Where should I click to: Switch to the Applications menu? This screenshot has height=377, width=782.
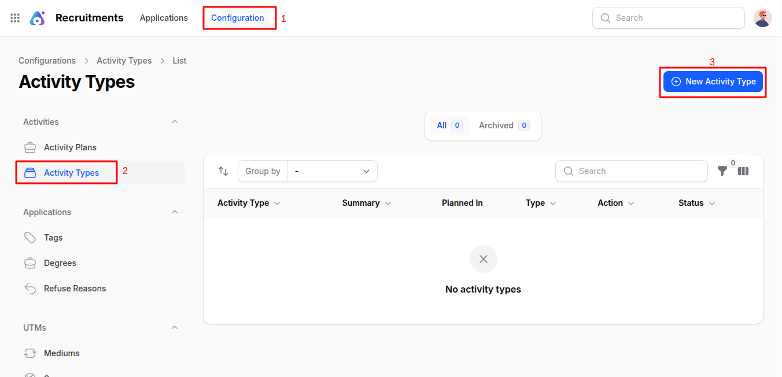pos(164,17)
